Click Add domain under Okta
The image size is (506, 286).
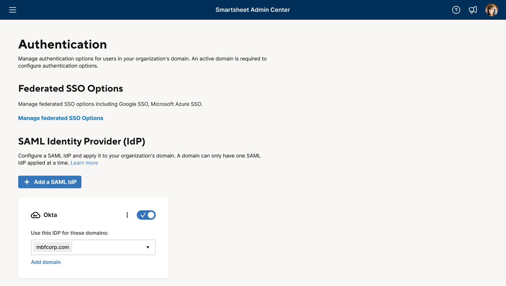[45, 262]
